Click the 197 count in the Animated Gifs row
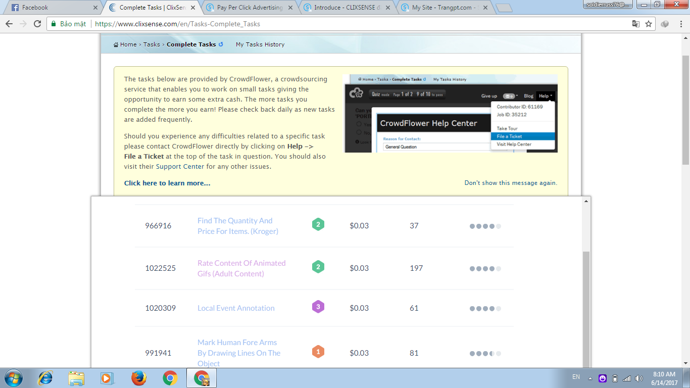Viewport: 690px width, 388px height. (x=416, y=268)
